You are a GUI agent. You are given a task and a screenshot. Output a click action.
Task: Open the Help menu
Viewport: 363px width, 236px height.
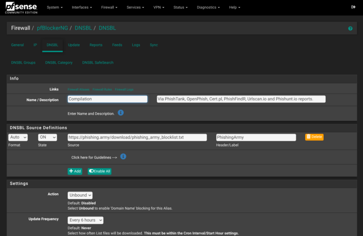tap(235, 8)
